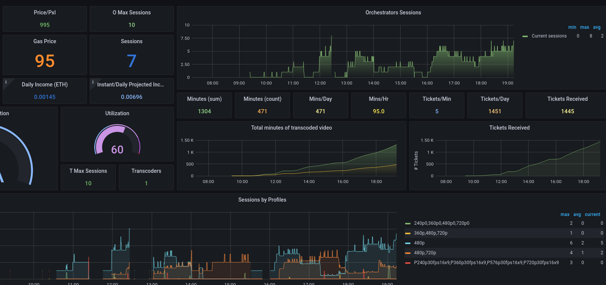Toggle the 480p series in the legend
Screen dimensions: 606x285
pyautogui.click(x=419, y=243)
